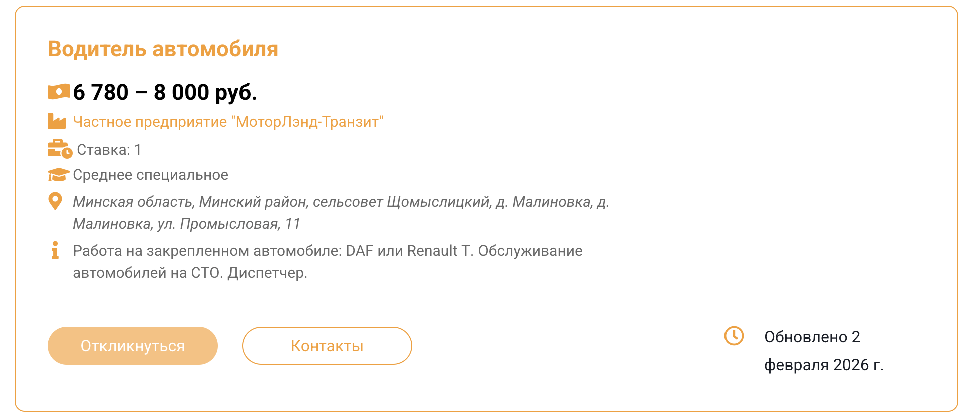This screenshot has width=967, height=417.
Task: Open the 'Контакты' button
Action: [327, 346]
